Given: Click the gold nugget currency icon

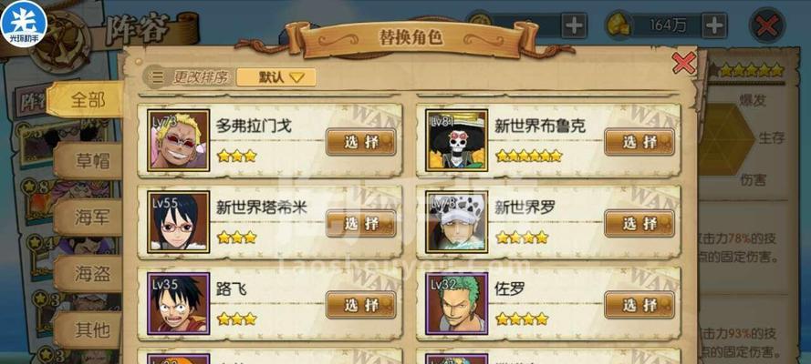Looking at the screenshot, I should click(619, 25).
